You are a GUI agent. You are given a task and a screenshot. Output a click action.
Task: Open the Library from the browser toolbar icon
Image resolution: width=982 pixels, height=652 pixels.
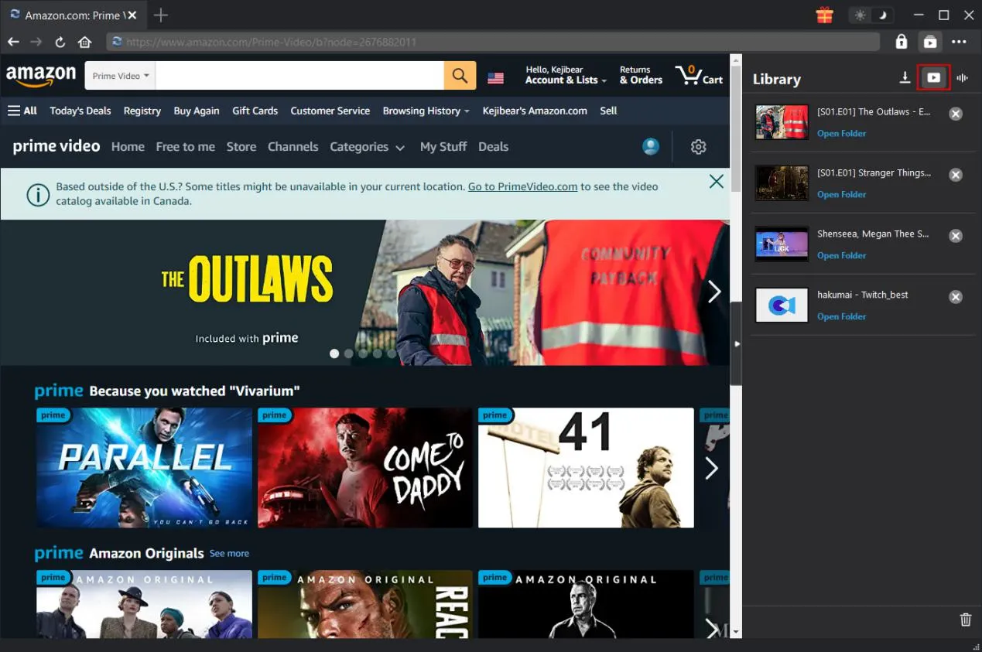[930, 42]
